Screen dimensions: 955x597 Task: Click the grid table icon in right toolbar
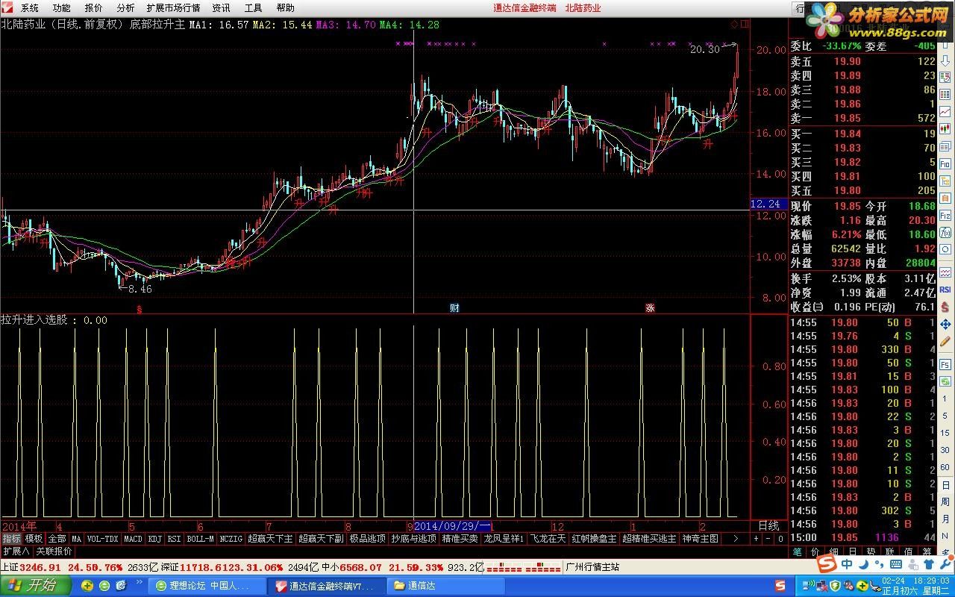coord(945,94)
